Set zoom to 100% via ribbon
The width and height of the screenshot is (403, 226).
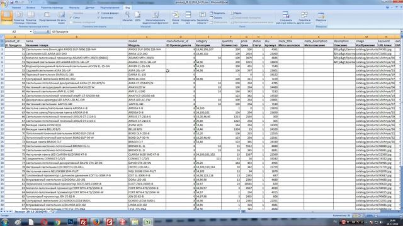[x=137, y=17]
